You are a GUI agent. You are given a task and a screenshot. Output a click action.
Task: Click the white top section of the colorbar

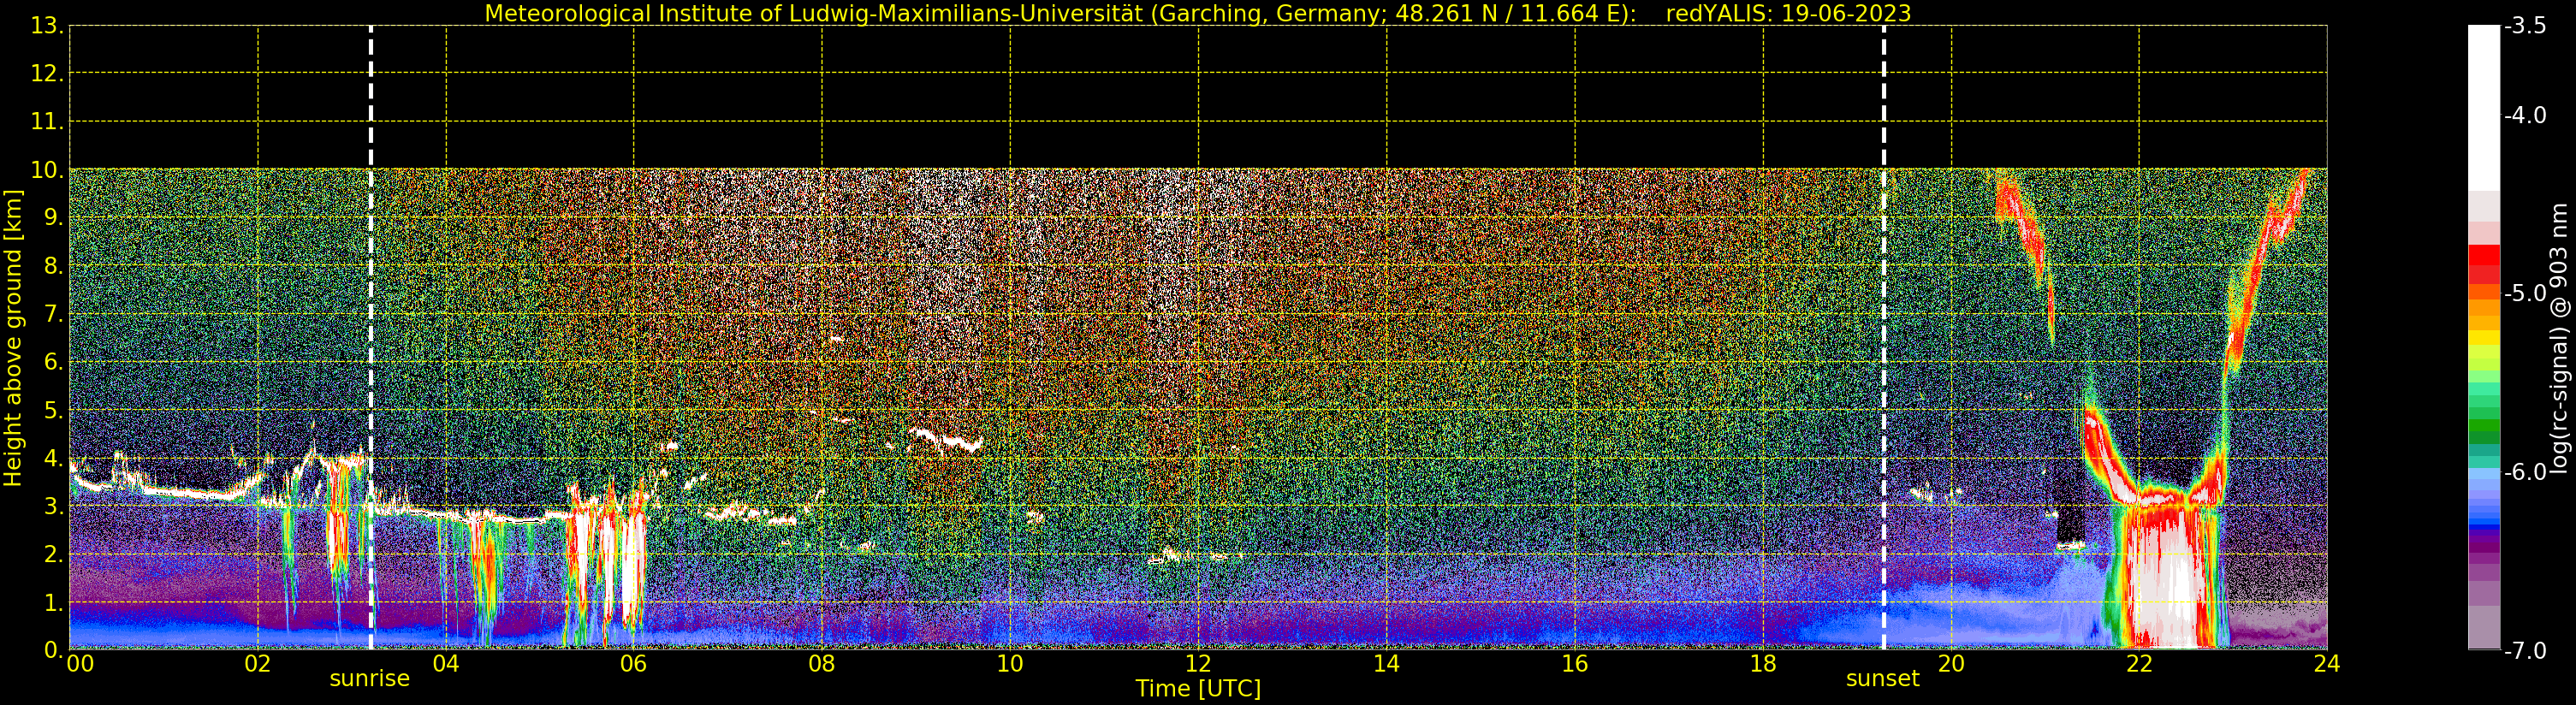2484,108
